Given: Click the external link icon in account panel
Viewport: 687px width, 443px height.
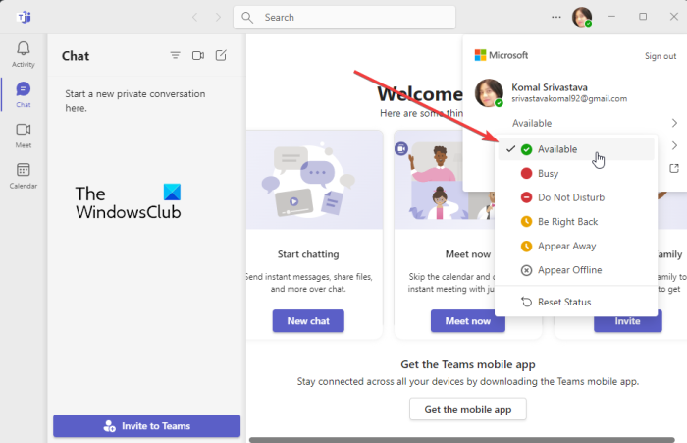Looking at the screenshot, I should (674, 168).
